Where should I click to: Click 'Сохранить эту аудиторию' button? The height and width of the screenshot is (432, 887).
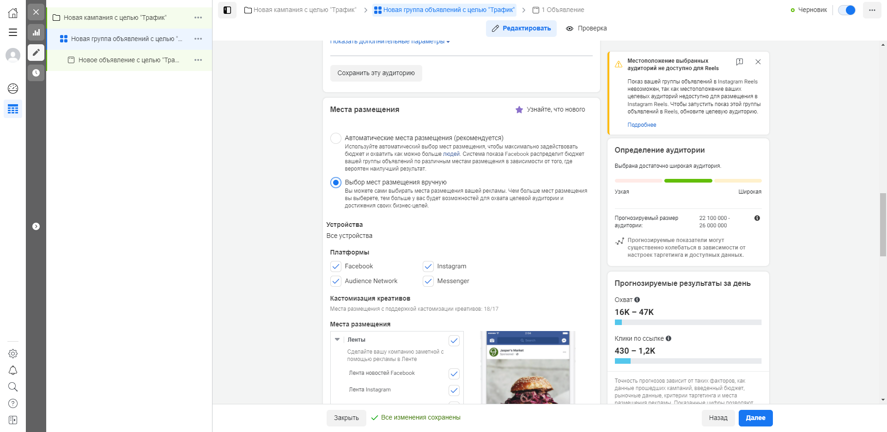tap(376, 73)
